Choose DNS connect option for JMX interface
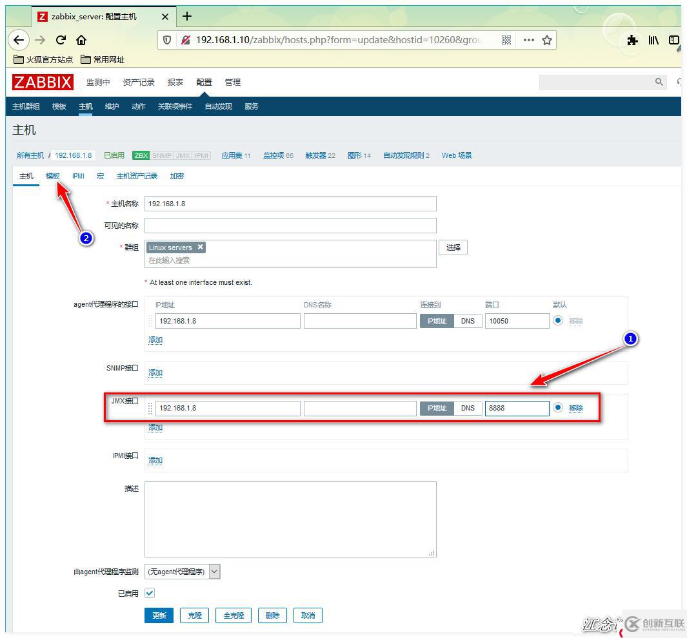 [468, 408]
